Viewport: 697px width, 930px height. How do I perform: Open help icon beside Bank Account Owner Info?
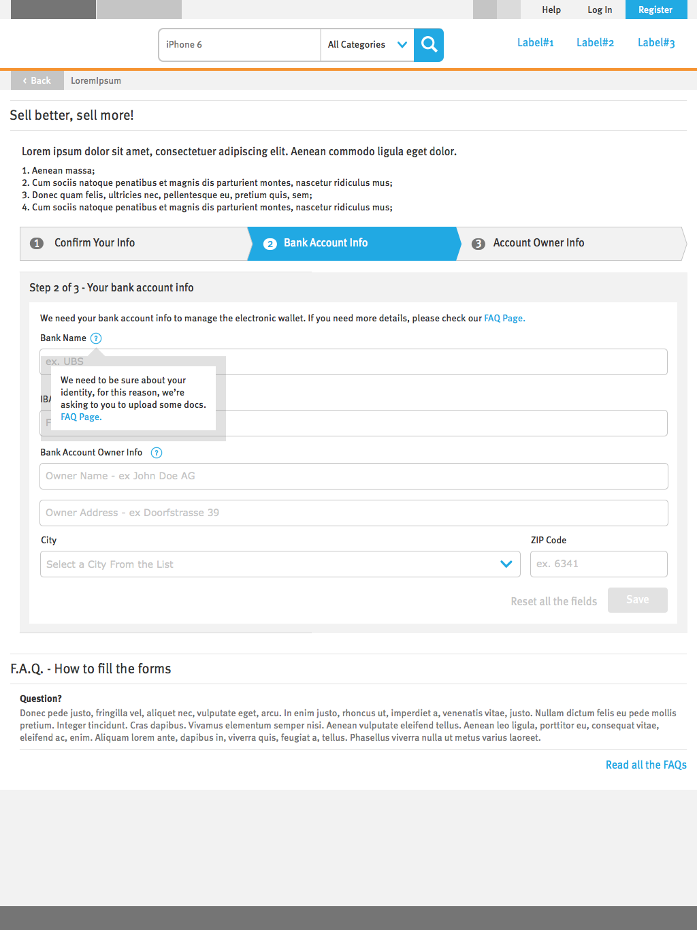pyautogui.click(x=157, y=453)
